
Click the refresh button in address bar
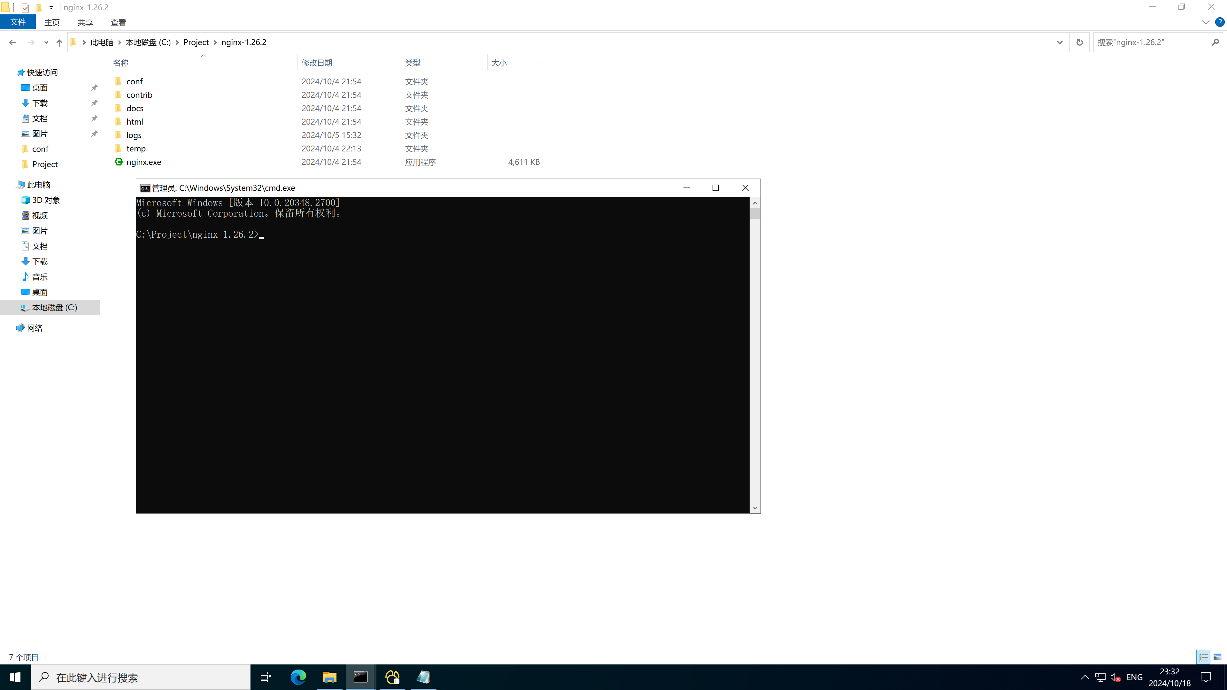pyautogui.click(x=1079, y=42)
